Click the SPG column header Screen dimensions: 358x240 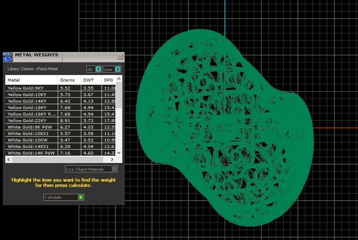(x=108, y=80)
